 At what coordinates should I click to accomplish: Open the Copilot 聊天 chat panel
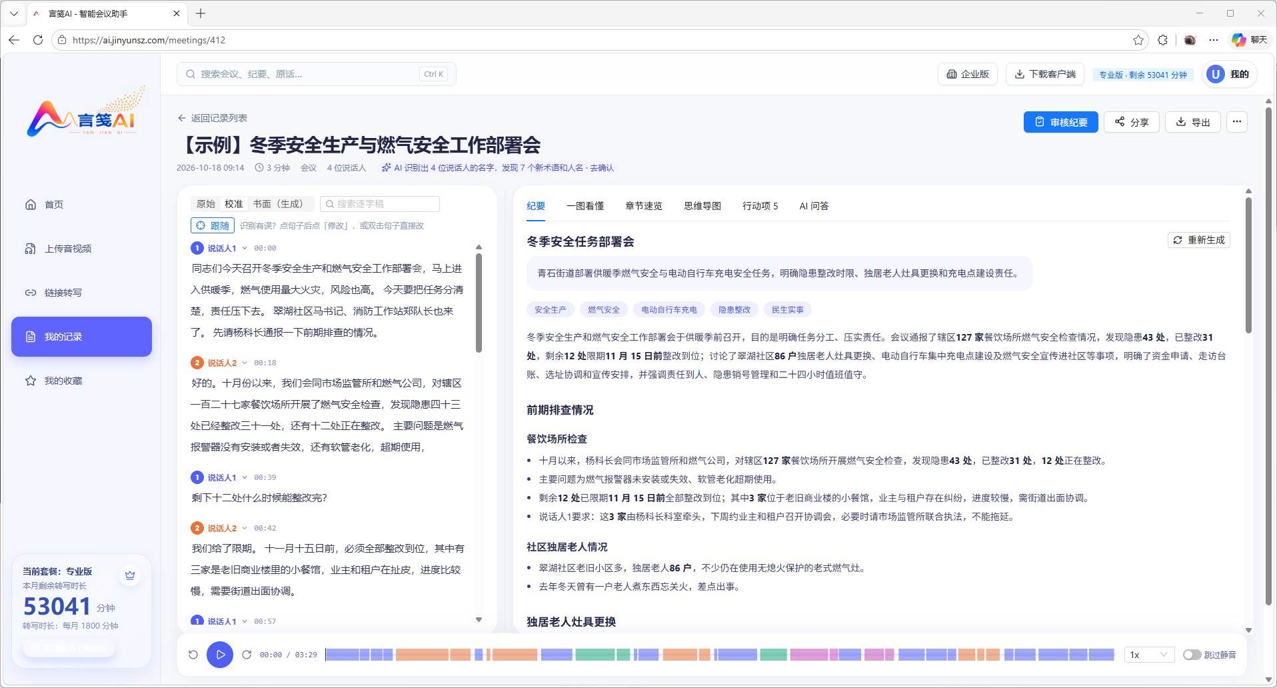pos(1250,40)
